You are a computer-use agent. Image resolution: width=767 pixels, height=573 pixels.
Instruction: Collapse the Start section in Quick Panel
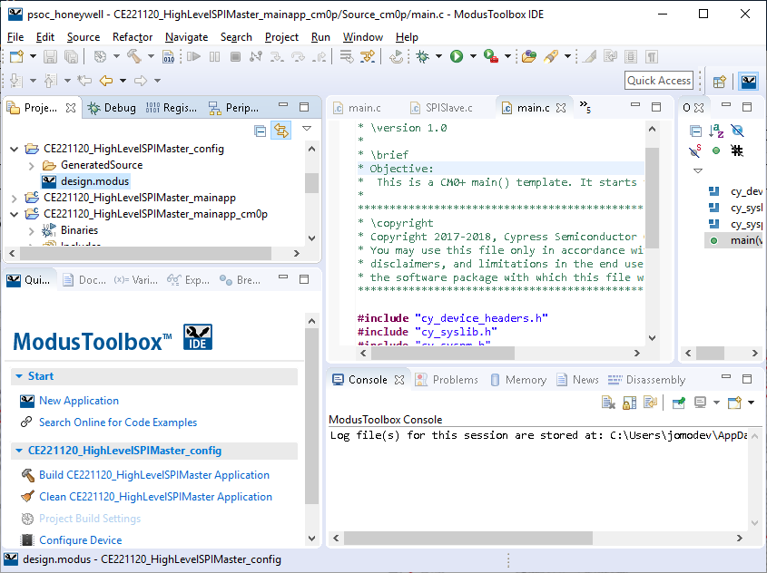(x=19, y=376)
